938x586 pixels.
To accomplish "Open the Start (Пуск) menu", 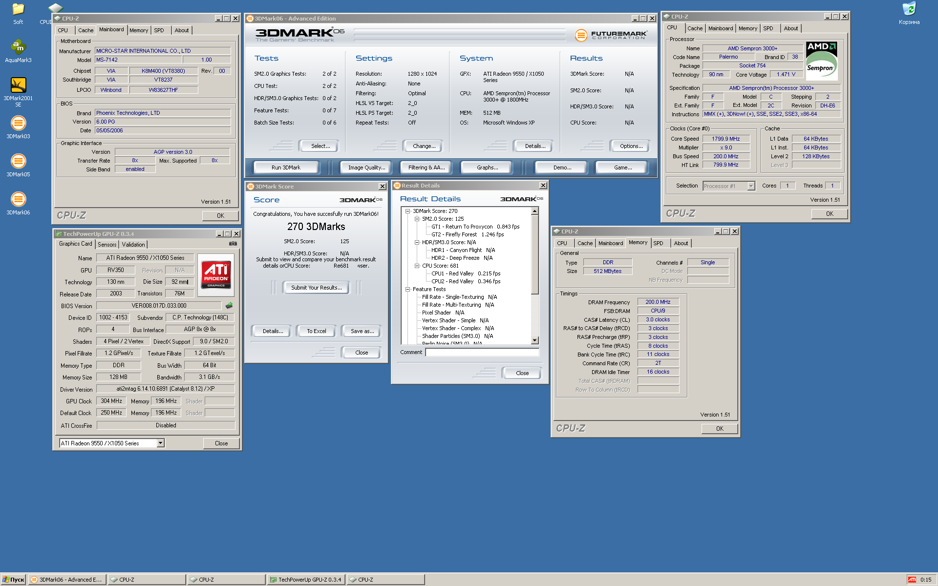I will tap(13, 580).
